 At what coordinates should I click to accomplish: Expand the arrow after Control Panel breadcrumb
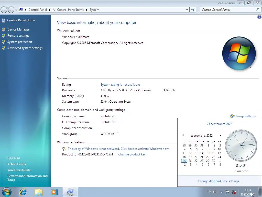(x=50, y=10)
